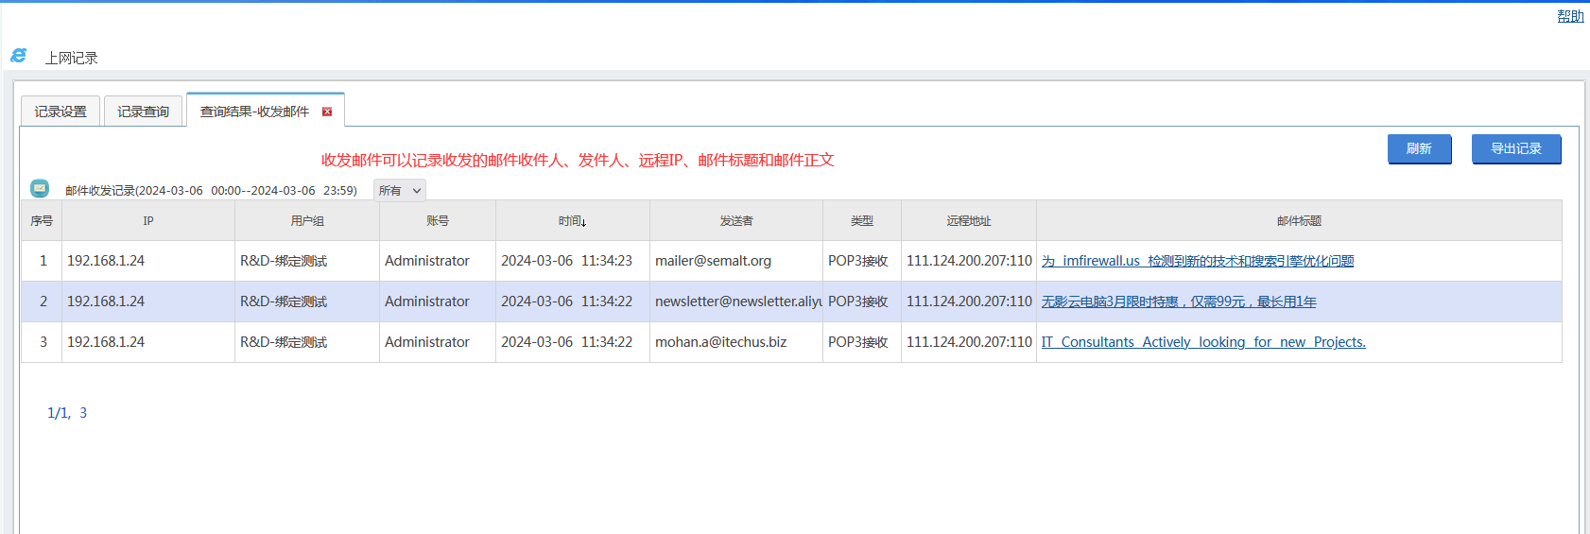
Task: Switch to the 记录查询 tab
Action: (143, 112)
